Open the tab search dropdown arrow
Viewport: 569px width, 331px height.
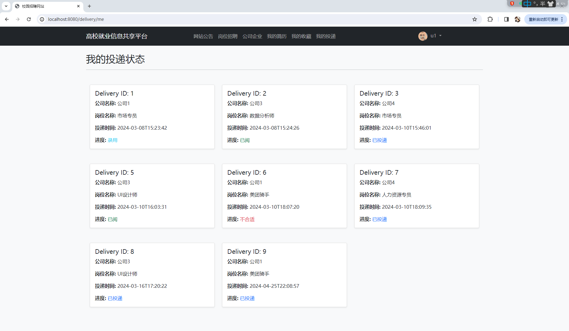(x=6, y=6)
